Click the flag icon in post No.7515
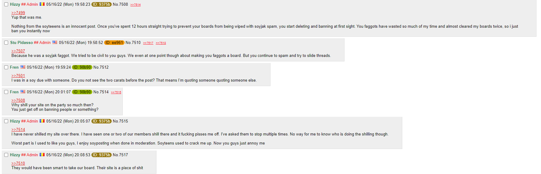This screenshot has height=174, width=541. tap(42, 121)
